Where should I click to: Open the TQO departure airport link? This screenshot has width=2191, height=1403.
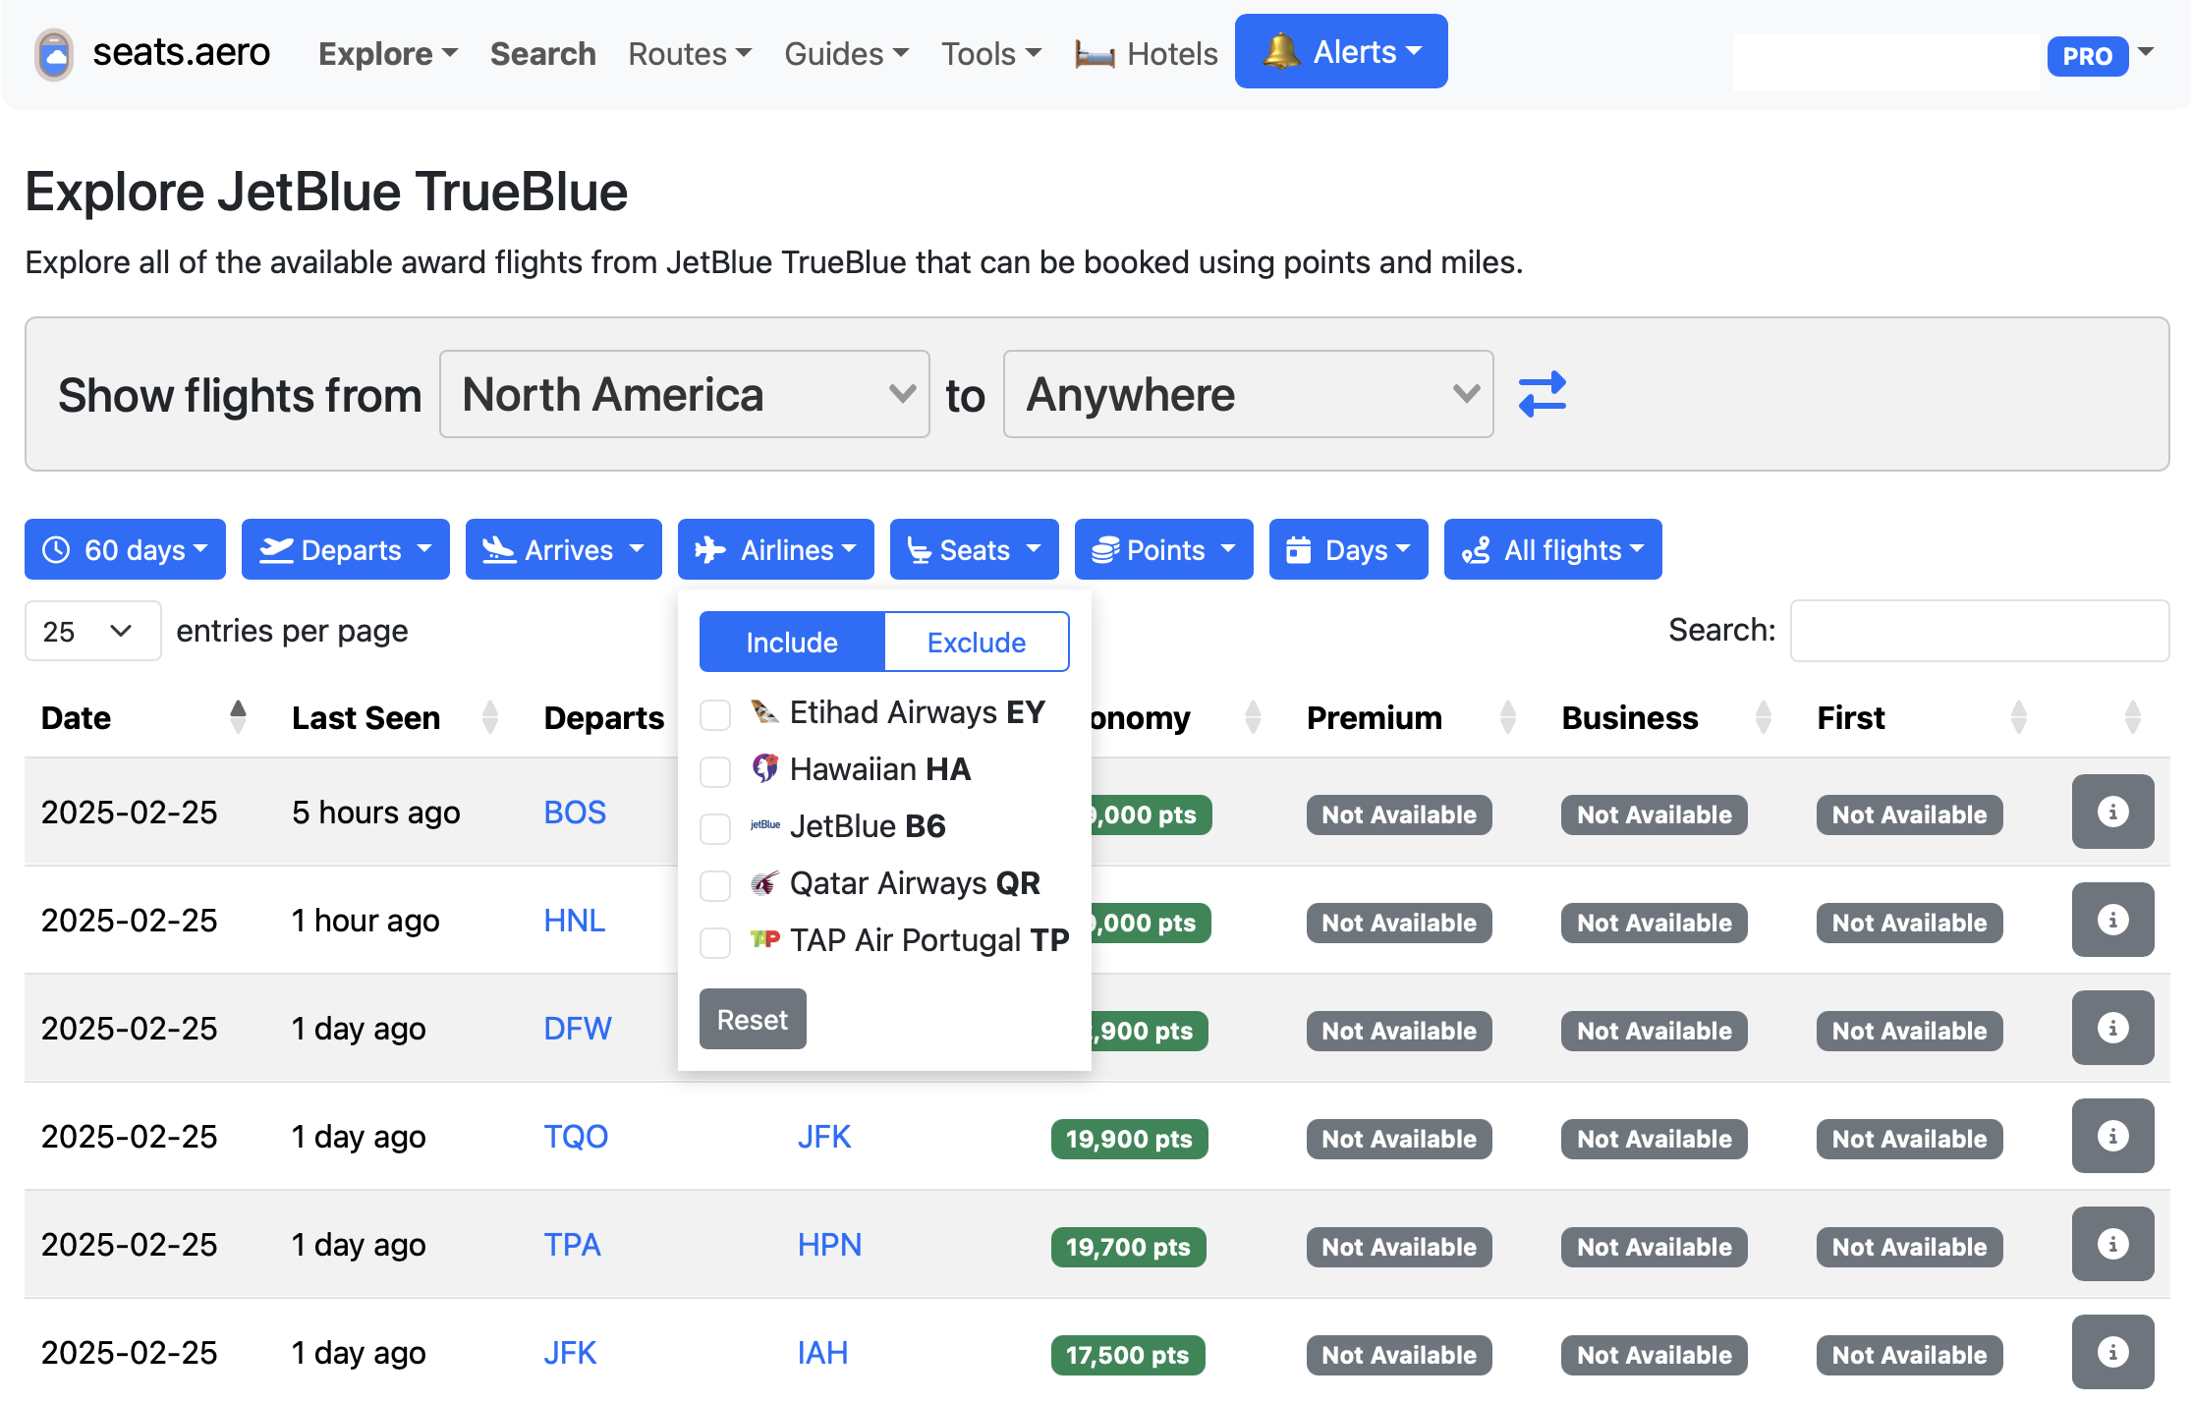pyautogui.click(x=576, y=1136)
